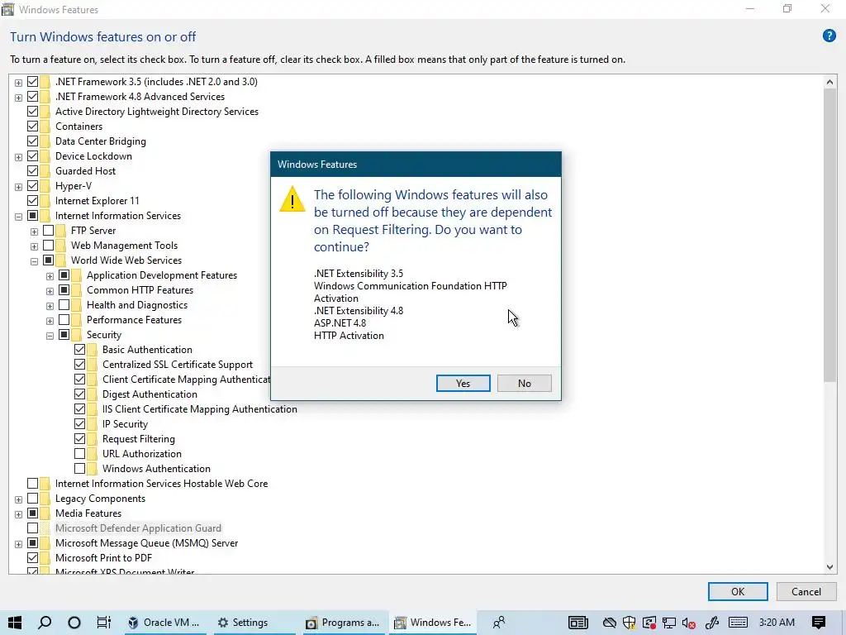Click the People icon on taskbar
The image size is (846, 635).
tap(499, 623)
